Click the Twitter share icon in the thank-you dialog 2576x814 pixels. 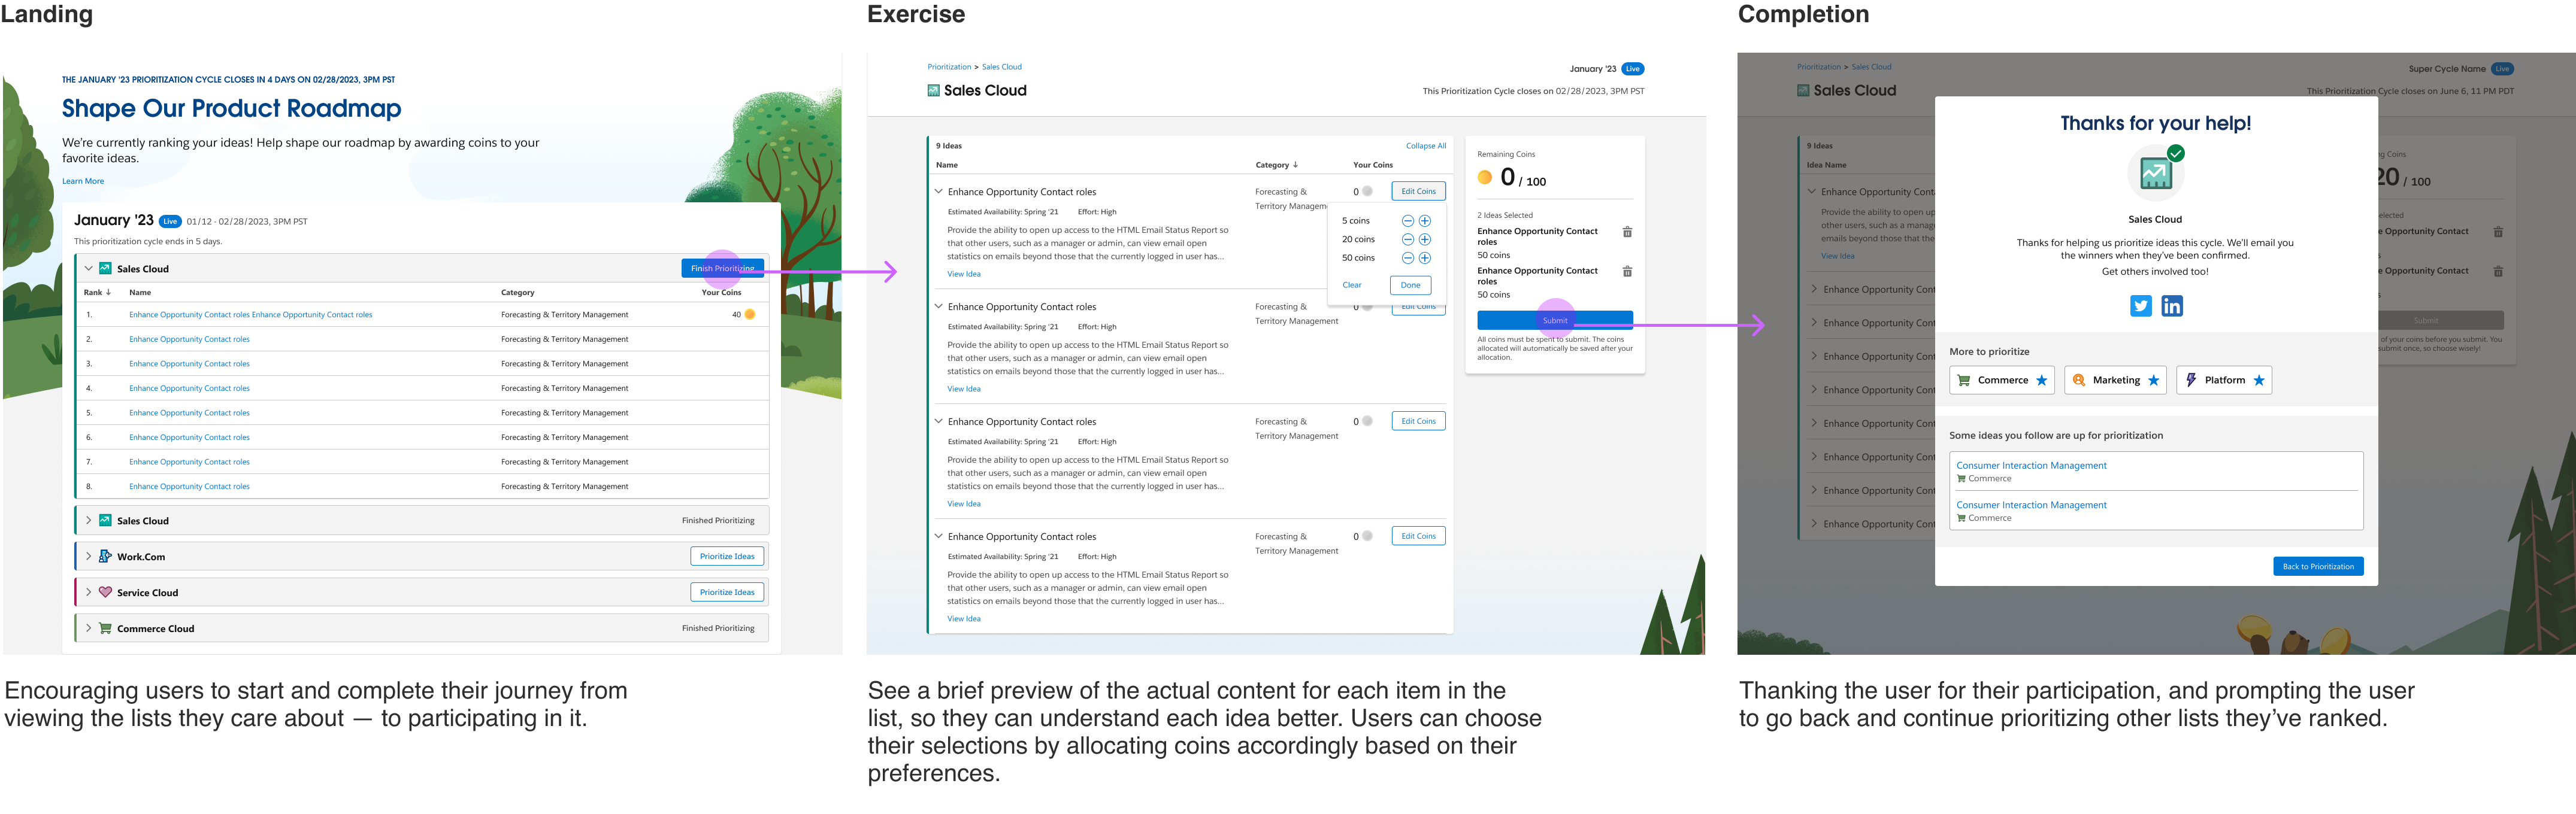tap(2140, 306)
